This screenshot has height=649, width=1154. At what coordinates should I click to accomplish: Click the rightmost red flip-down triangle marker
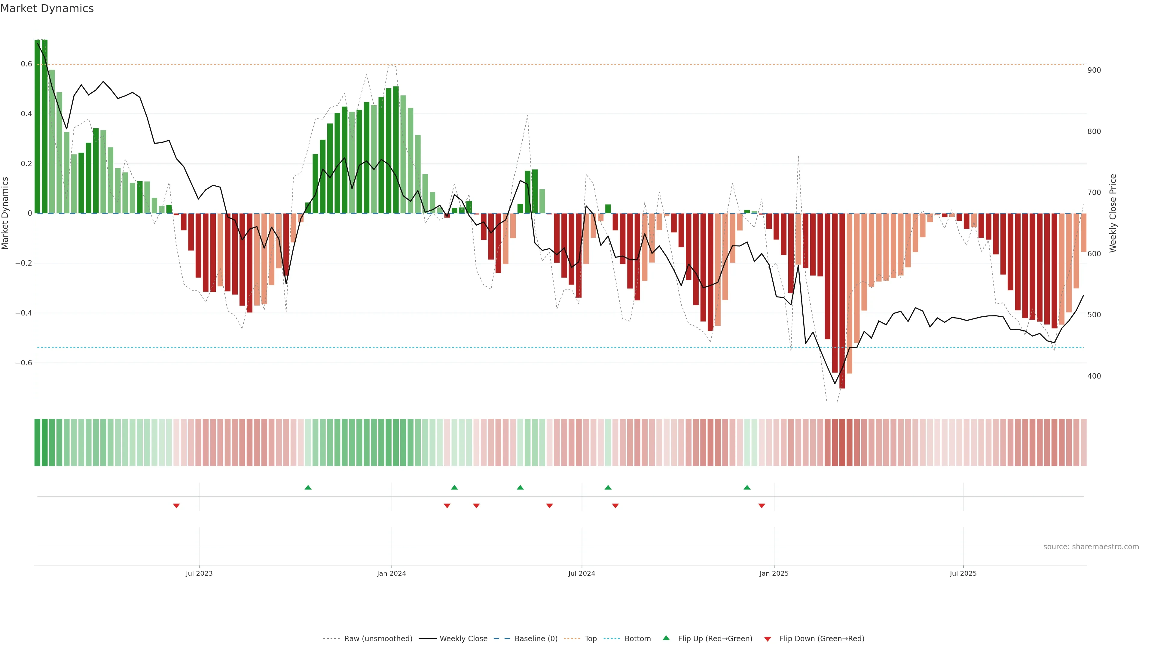pos(762,506)
